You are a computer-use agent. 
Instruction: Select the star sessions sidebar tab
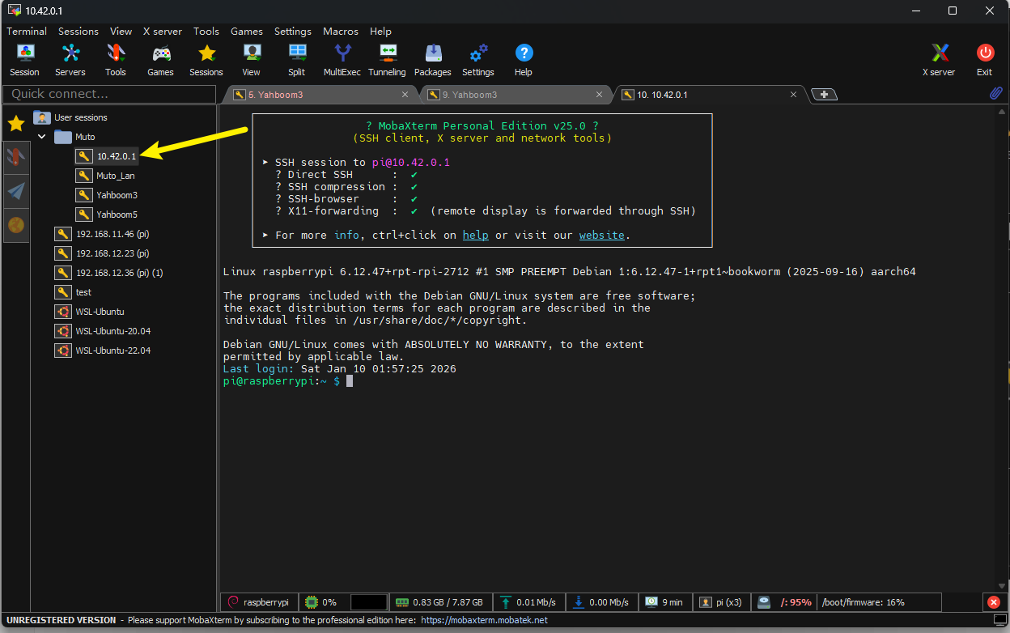15,123
